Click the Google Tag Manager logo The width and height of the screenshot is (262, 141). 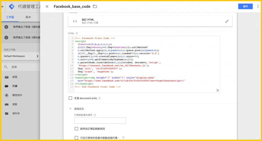click(12, 6)
